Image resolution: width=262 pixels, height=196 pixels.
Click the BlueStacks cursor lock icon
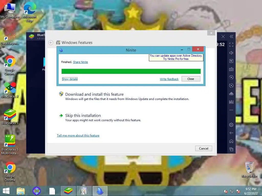coord(231,61)
